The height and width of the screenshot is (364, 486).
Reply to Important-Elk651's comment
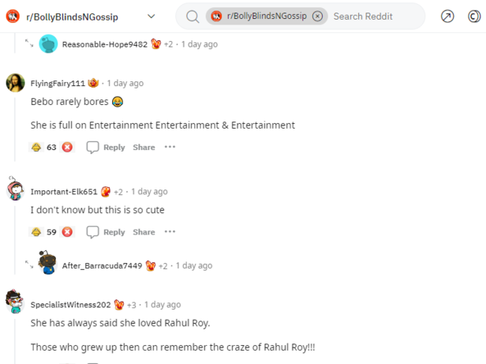(106, 232)
